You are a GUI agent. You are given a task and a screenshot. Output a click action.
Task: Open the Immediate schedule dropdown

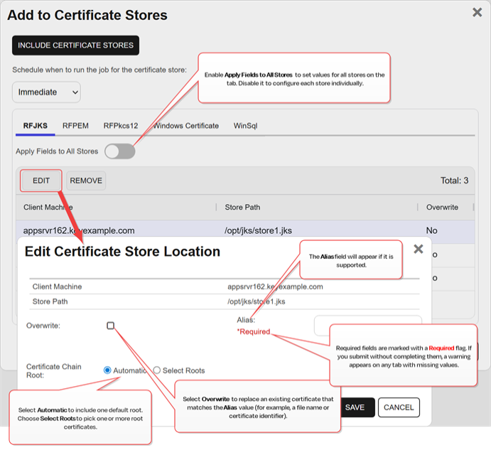click(46, 92)
